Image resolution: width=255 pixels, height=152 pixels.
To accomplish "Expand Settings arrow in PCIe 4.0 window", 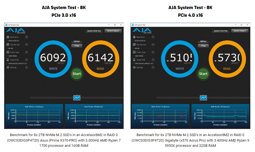I will click(153, 67).
